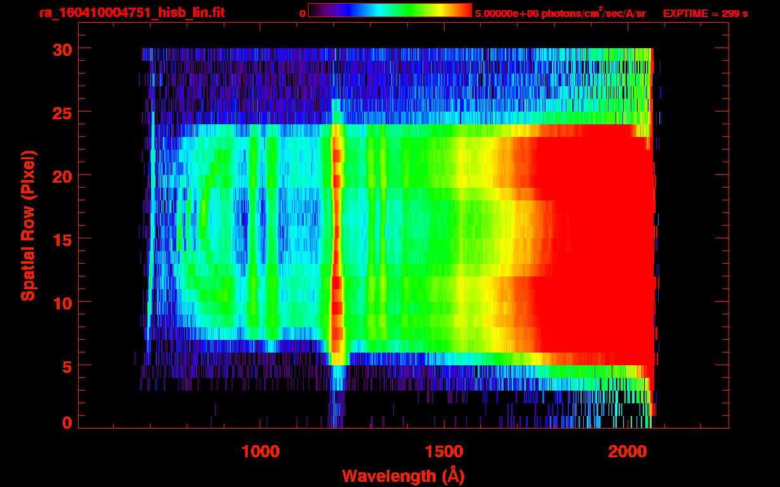Click the 5.00000e+06 photons colorbar maximum label
The image size is (780, 487).
pyautogui.click(x=560, y=13)
